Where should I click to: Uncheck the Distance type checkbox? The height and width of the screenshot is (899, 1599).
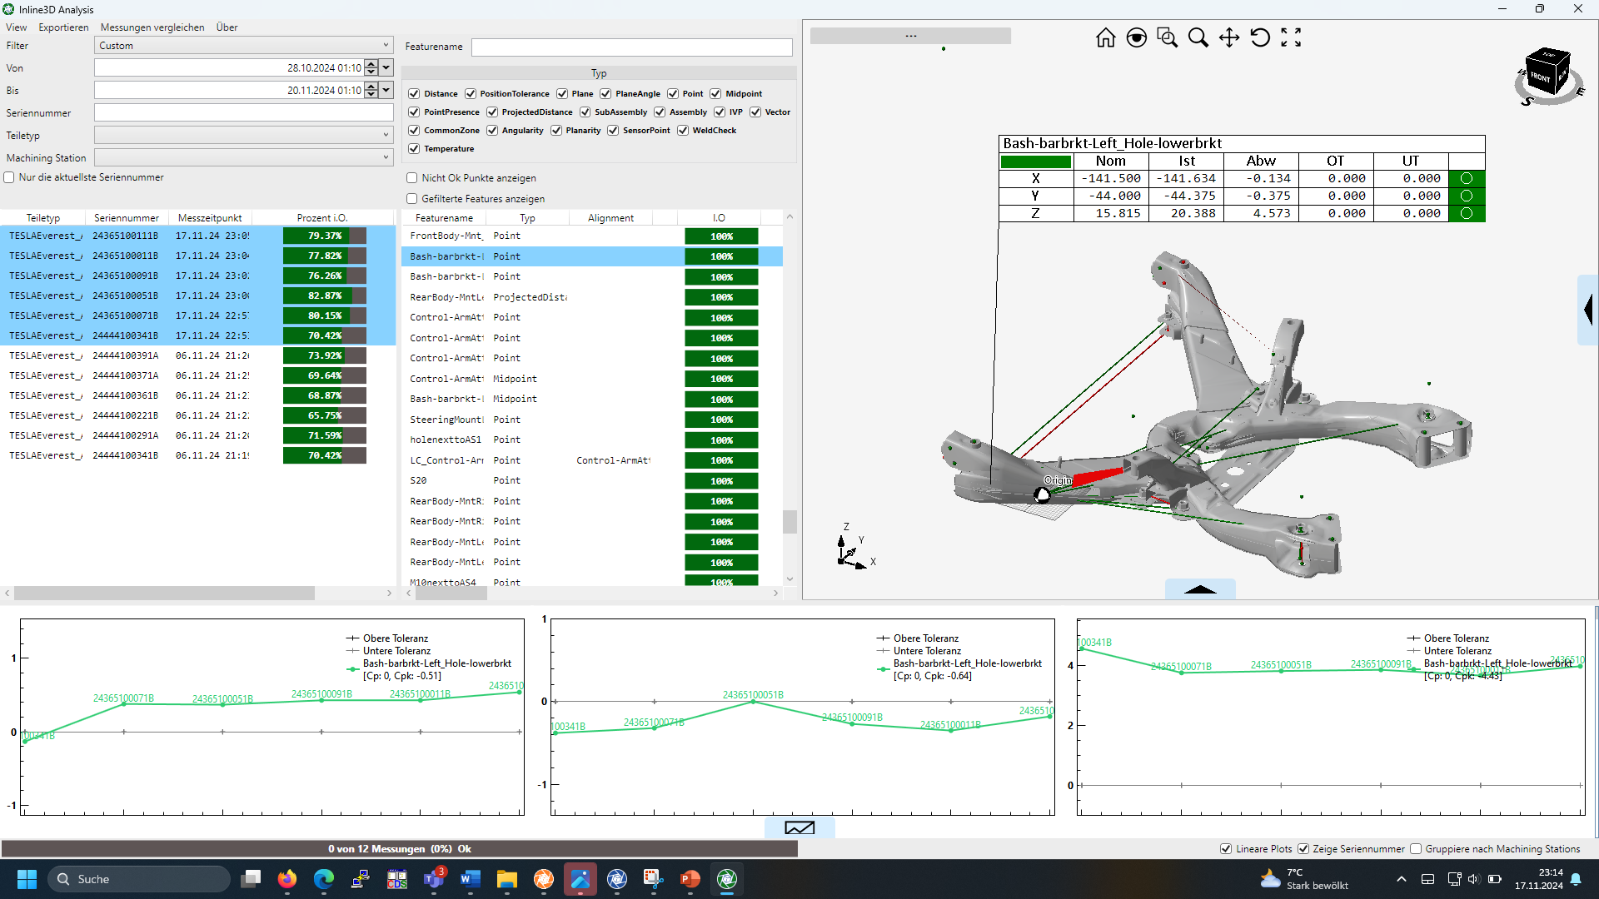pos(414,94)
